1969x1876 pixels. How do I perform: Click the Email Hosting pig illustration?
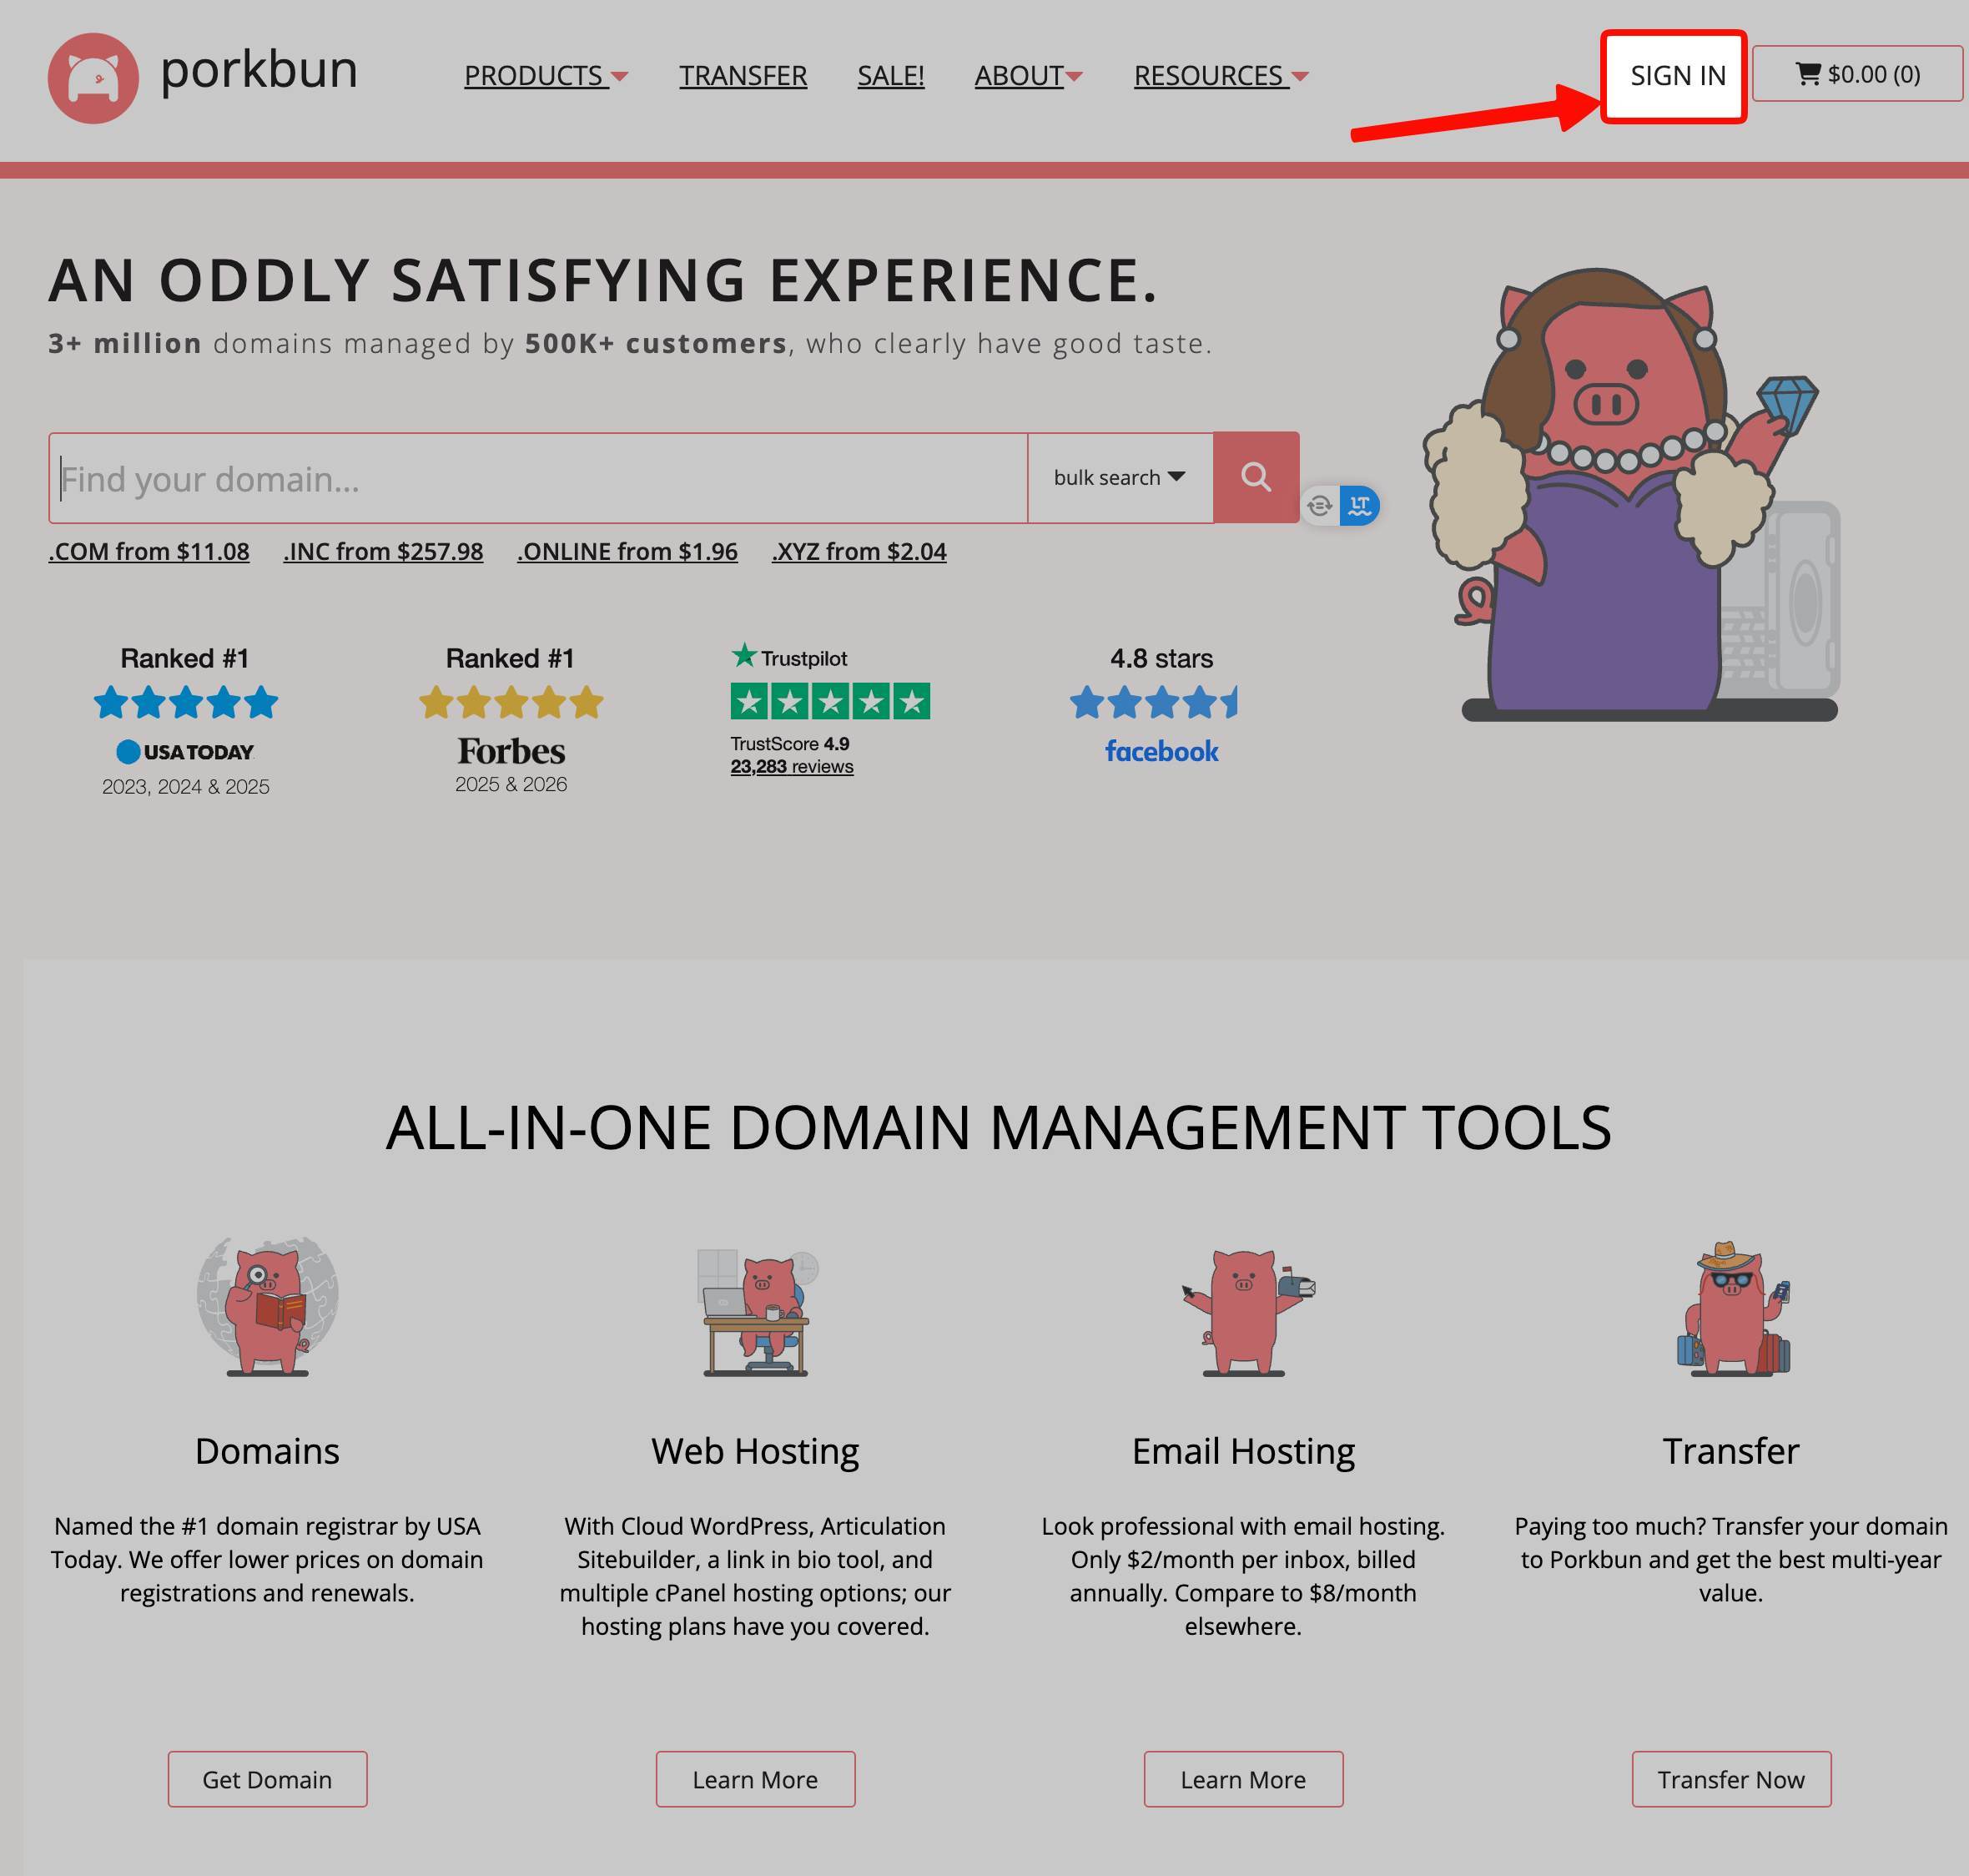(x=1243, y=1311)
